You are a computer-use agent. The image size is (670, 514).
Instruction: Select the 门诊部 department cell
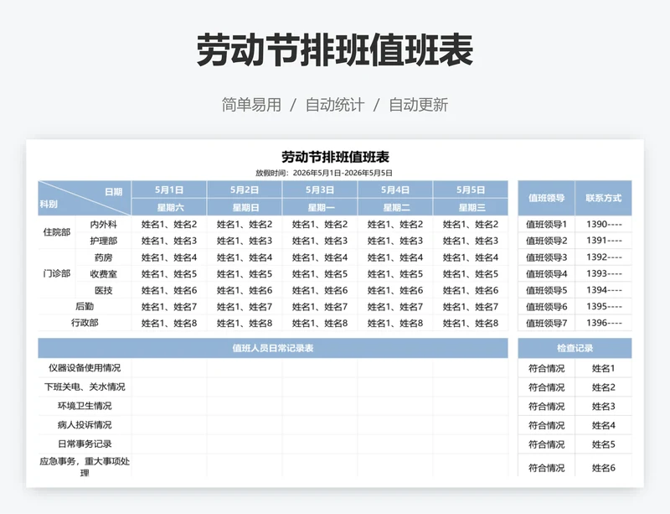[x=57, y=273]
